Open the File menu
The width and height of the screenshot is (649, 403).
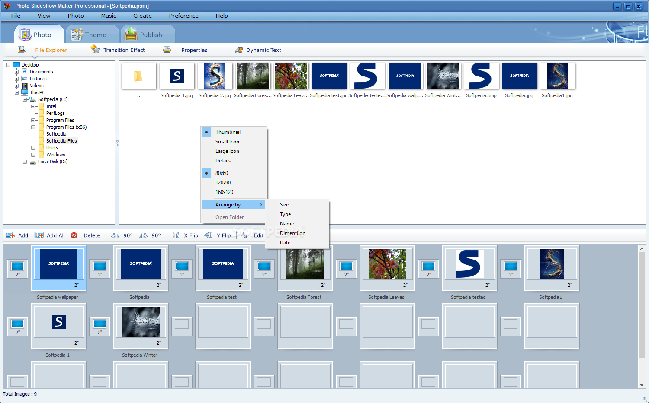click(16, 16)
